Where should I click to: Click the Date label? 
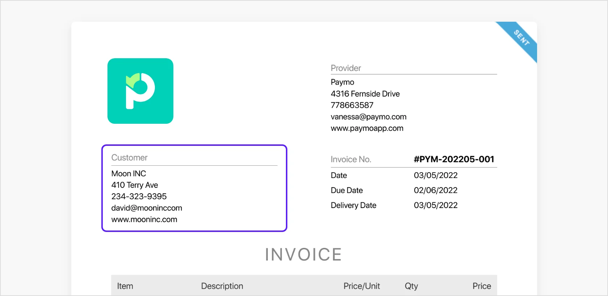[x=339, y=176]
